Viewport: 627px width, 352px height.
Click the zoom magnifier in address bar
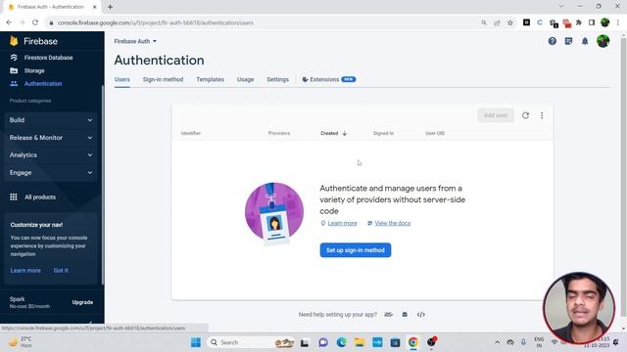point(484,22)
